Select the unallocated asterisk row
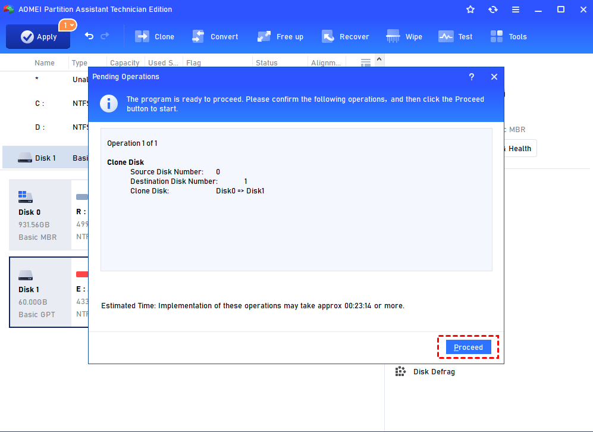The height and width of the screenshot is (432, 593). click(x=45, y=80)
